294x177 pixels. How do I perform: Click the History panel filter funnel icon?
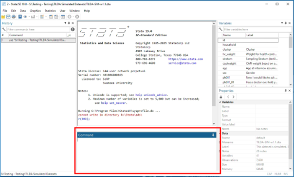[x=65, y=23]
